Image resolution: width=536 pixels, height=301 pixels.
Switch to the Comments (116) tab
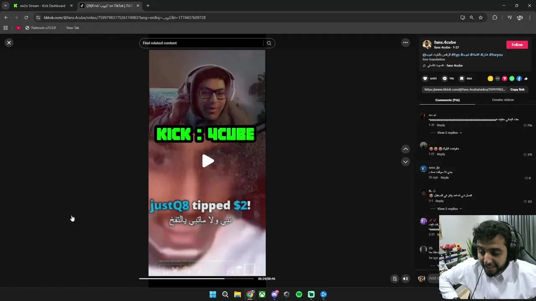click(x=447, y=100)
